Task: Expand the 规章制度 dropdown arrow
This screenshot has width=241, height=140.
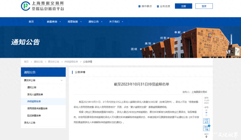Action: click(81, 22)
